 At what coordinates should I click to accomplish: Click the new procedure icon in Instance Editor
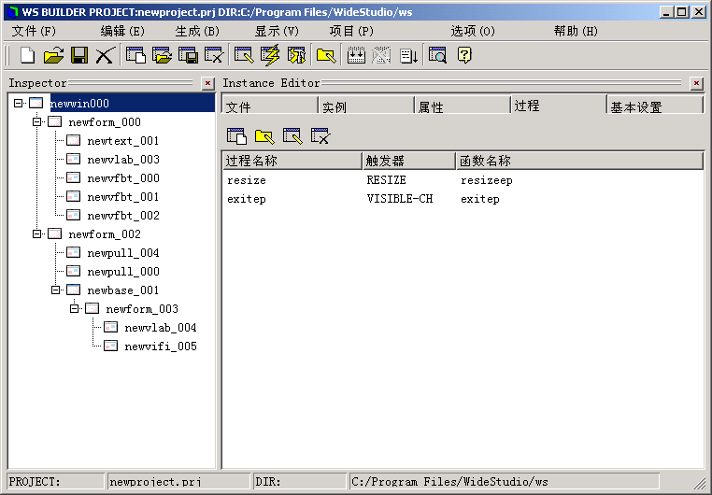pyautogui.click(x=236, y=135)
